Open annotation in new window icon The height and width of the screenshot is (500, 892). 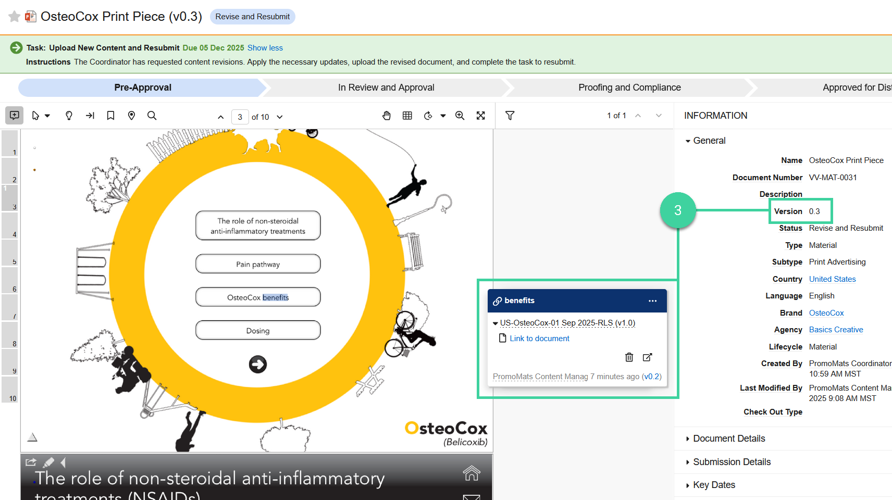[x=647, y=357]
